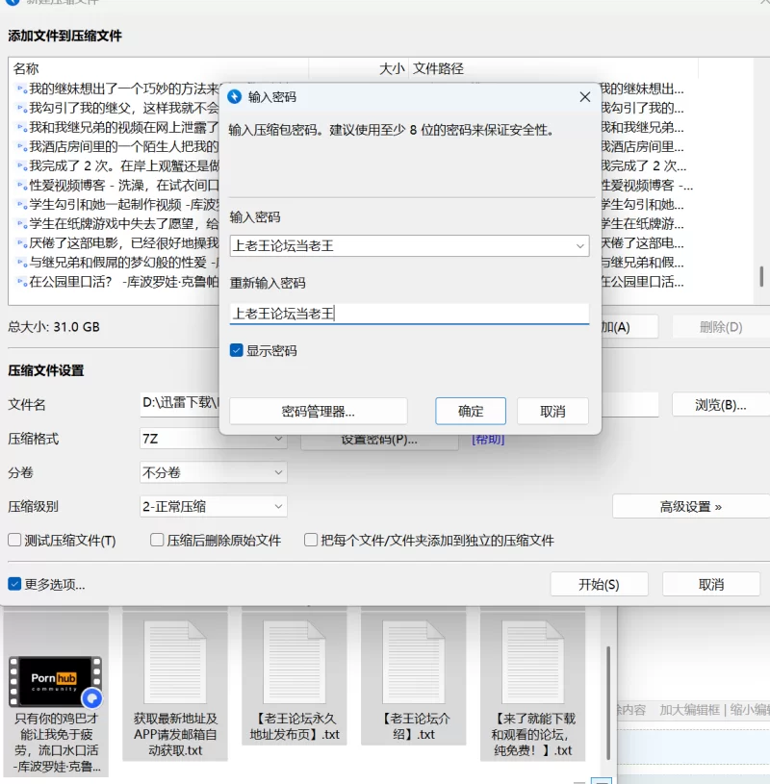Open the 压缩格式 7Z dropdown
Image resolution: width=770 pixels, height=784 pixels.
click(213, 439)
